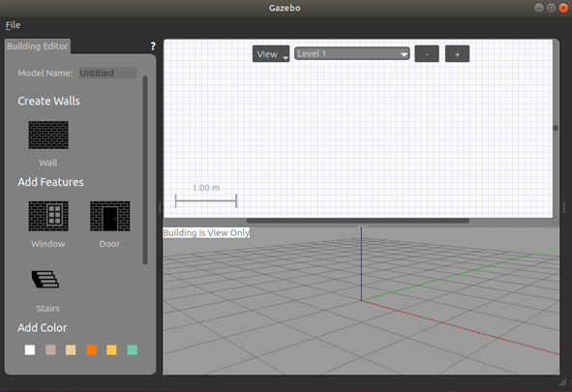This screenshot has width=572, height=392.
Task: Click the window resize grip corner
Action: [x=563, y=381]
